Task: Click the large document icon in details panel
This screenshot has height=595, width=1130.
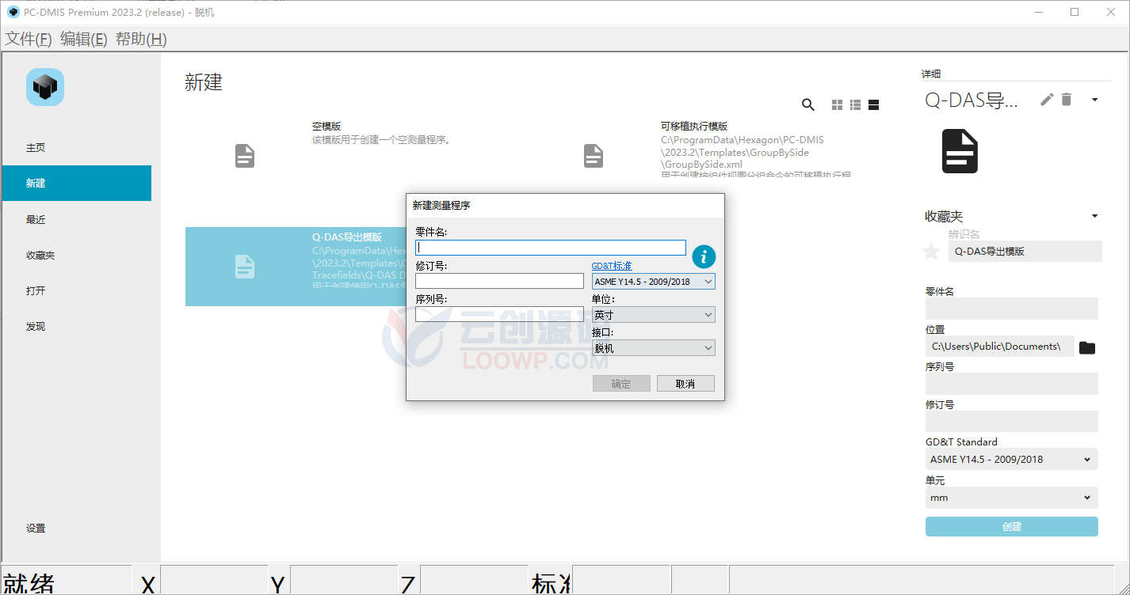Action: [960, 151]
